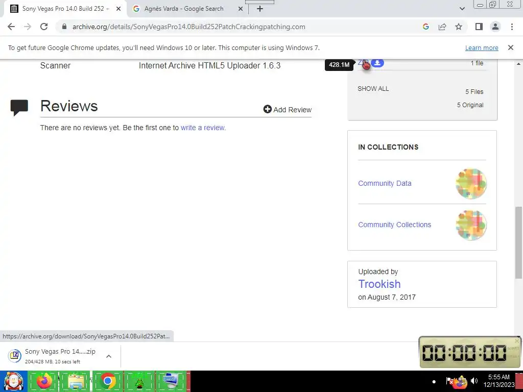Viewport: 523px width, 392px height.
Task: Open the Chrome side panel
Action: (x=479, y=27)
